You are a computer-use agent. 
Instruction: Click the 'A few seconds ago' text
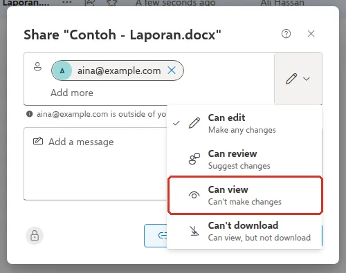coord(175,3)
